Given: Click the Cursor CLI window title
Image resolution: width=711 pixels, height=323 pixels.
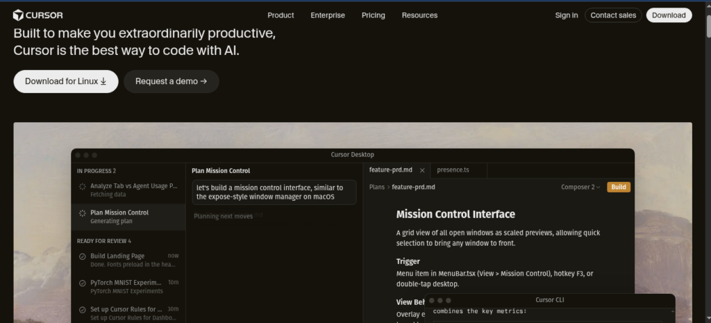Looking at the screenshot, I should (550, 300).
